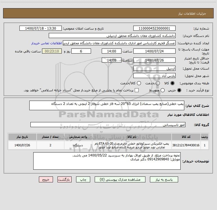This screenshot has height=210, width=217.
Task: Click the days remaining field showing 6
Action: pos(81,51)
